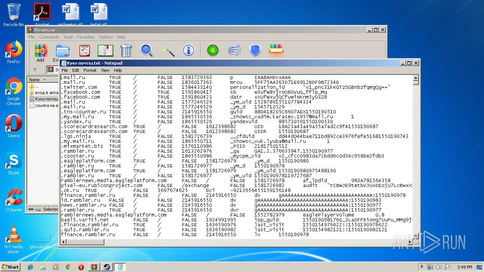The image size is (484, 272).
Task: Click SFX box icon in WinRAR
Action: (x=276, y=51)
